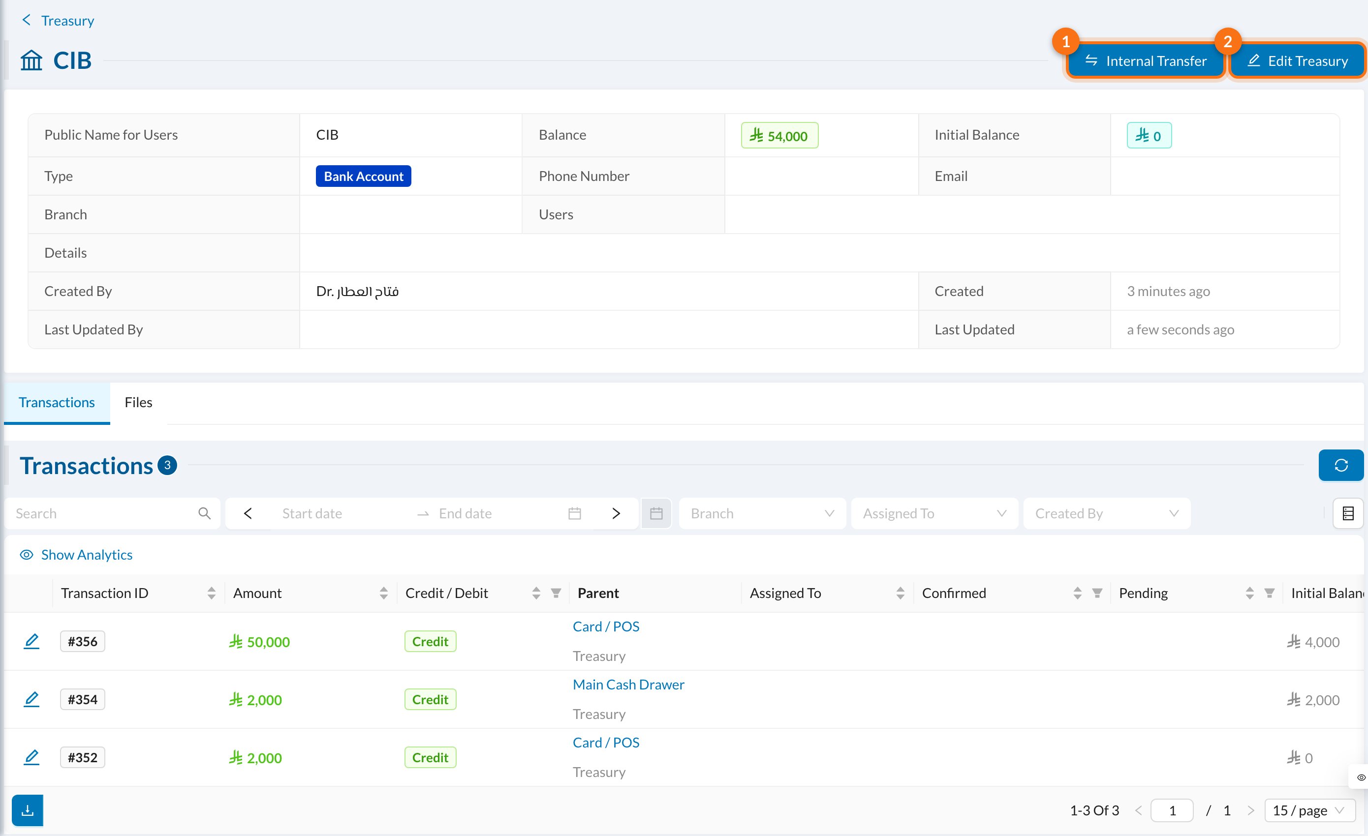Go to next date range arrow
This screenshot has width=1368, height=836.
click(616, 513)
